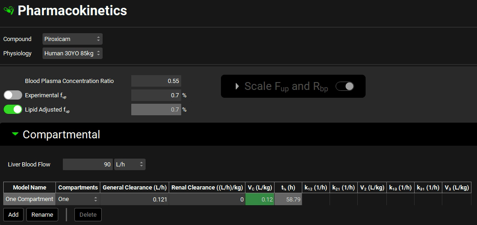
Task: Toggle the Scale Fup and Rbp switch
Action: click(344, 86)
